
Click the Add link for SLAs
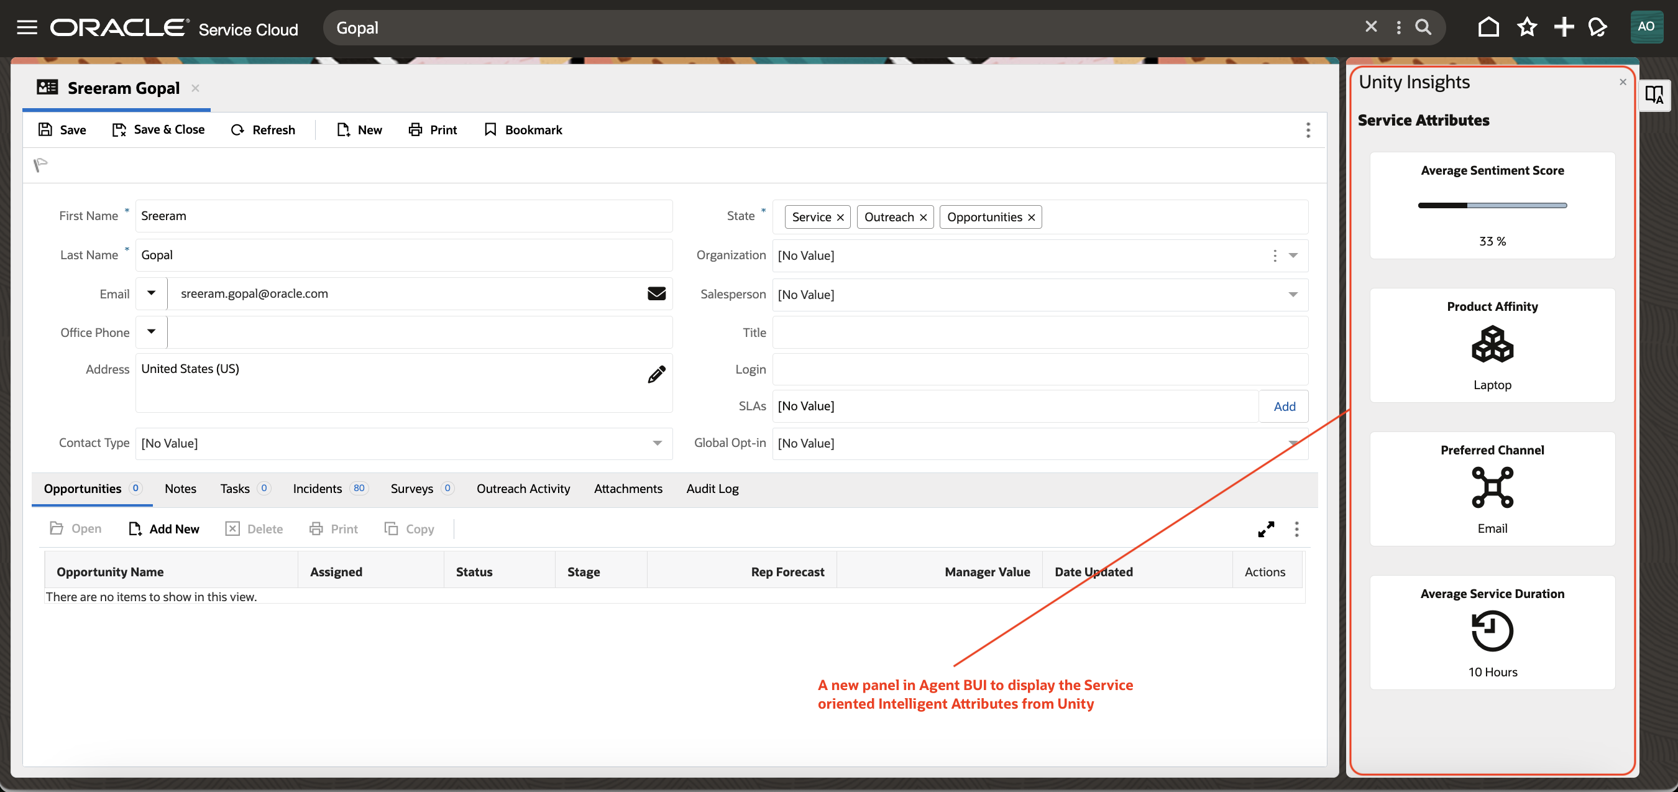(1284, 406)
